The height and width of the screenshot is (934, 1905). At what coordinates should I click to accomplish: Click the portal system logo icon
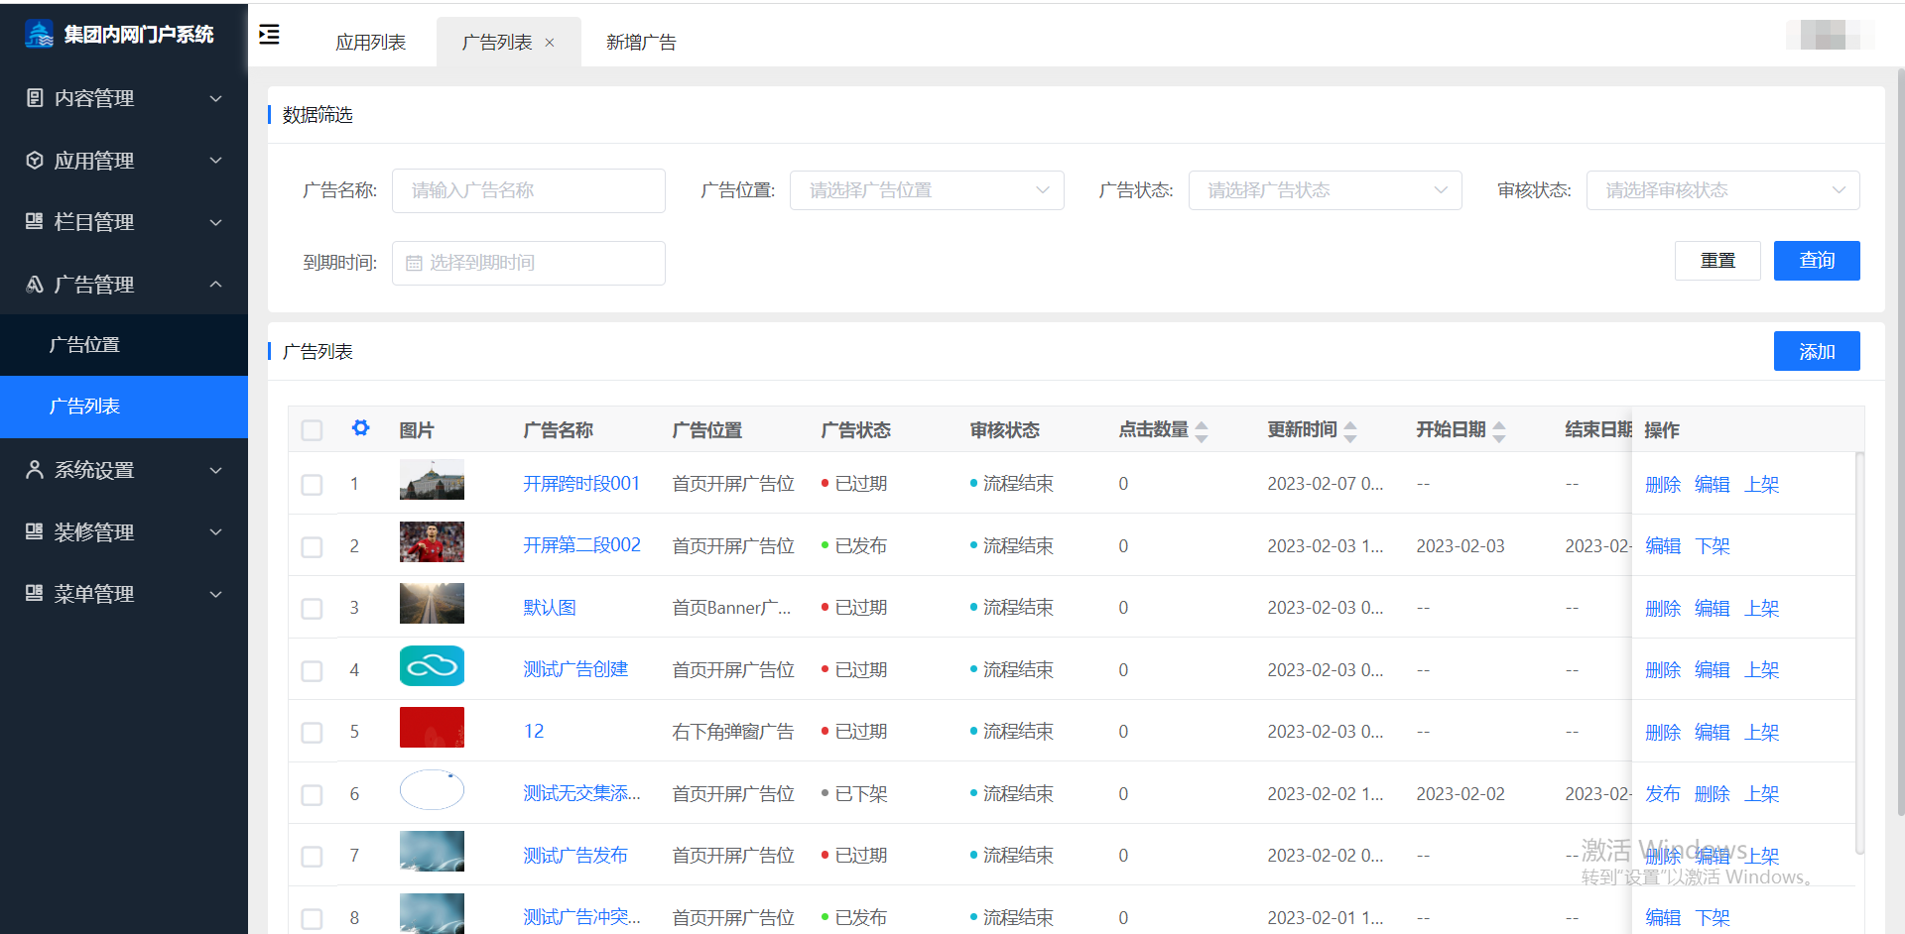40,34
